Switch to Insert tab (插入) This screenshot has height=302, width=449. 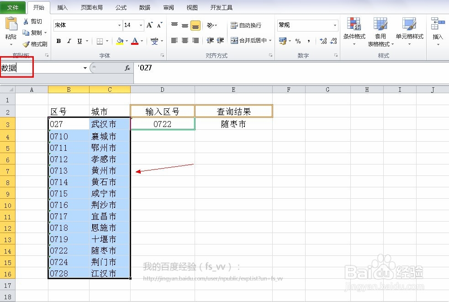[62, 7]
